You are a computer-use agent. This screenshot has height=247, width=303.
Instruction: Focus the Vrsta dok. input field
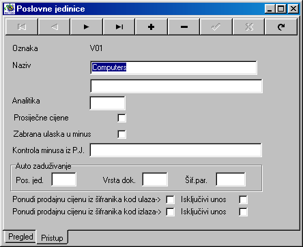coord(155,179)
